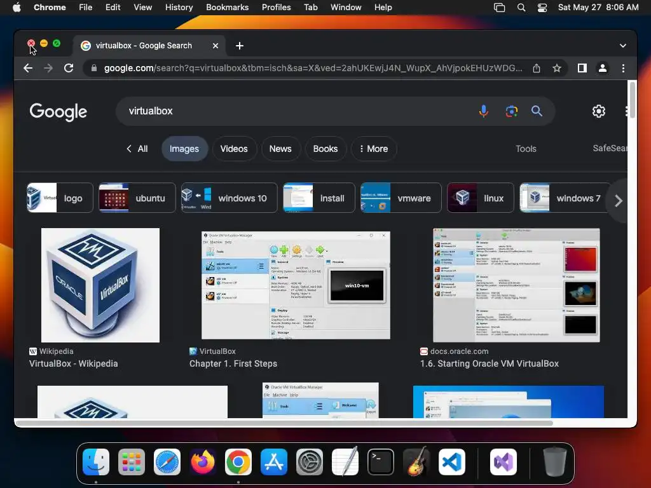This screenshot has width=651, height=488.
Task: Open the Tab menu
Action: [x=310, y=7]
